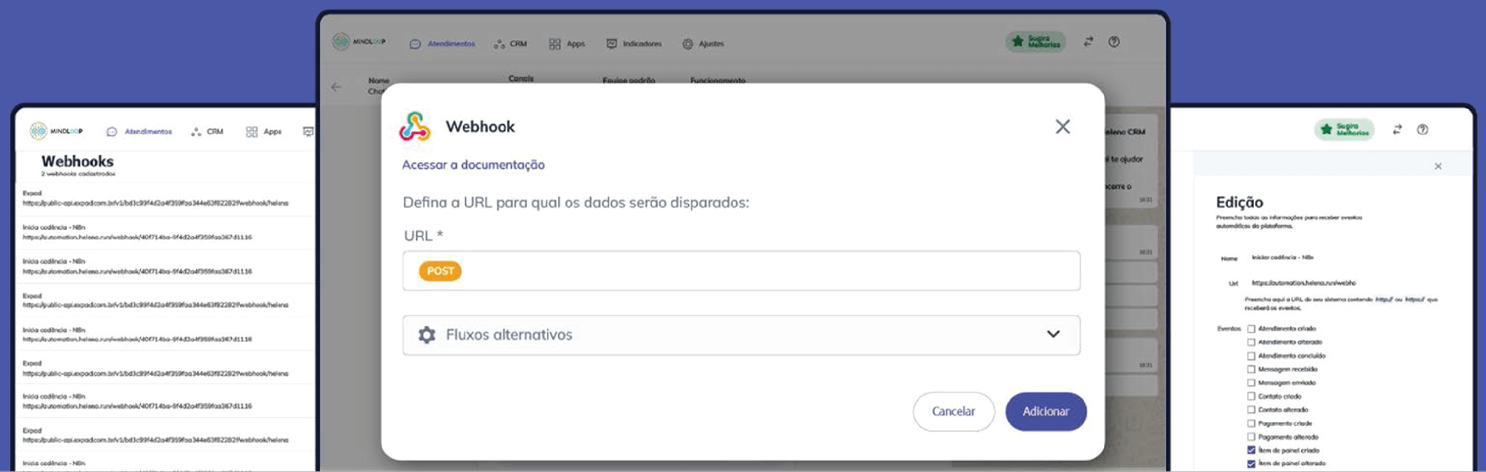Open the Acessar a documentação link
This screenshot has width=1486, height=472.
pos(473,165)
